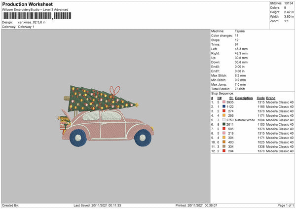Viewport: 296px width, 209px height.
Task: Click the Left value '48.3 mm'
Action: tap(241, 49)
